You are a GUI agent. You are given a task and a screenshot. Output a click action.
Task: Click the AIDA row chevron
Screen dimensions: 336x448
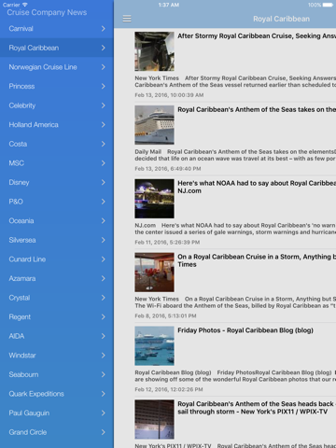coord(104,336)
